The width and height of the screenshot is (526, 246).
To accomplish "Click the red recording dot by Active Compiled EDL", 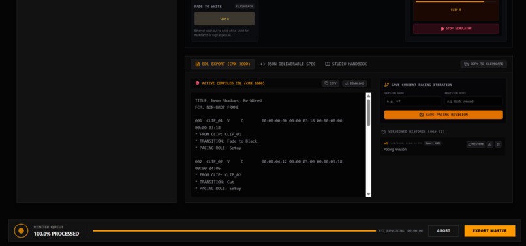I will [x=198, y=83].
